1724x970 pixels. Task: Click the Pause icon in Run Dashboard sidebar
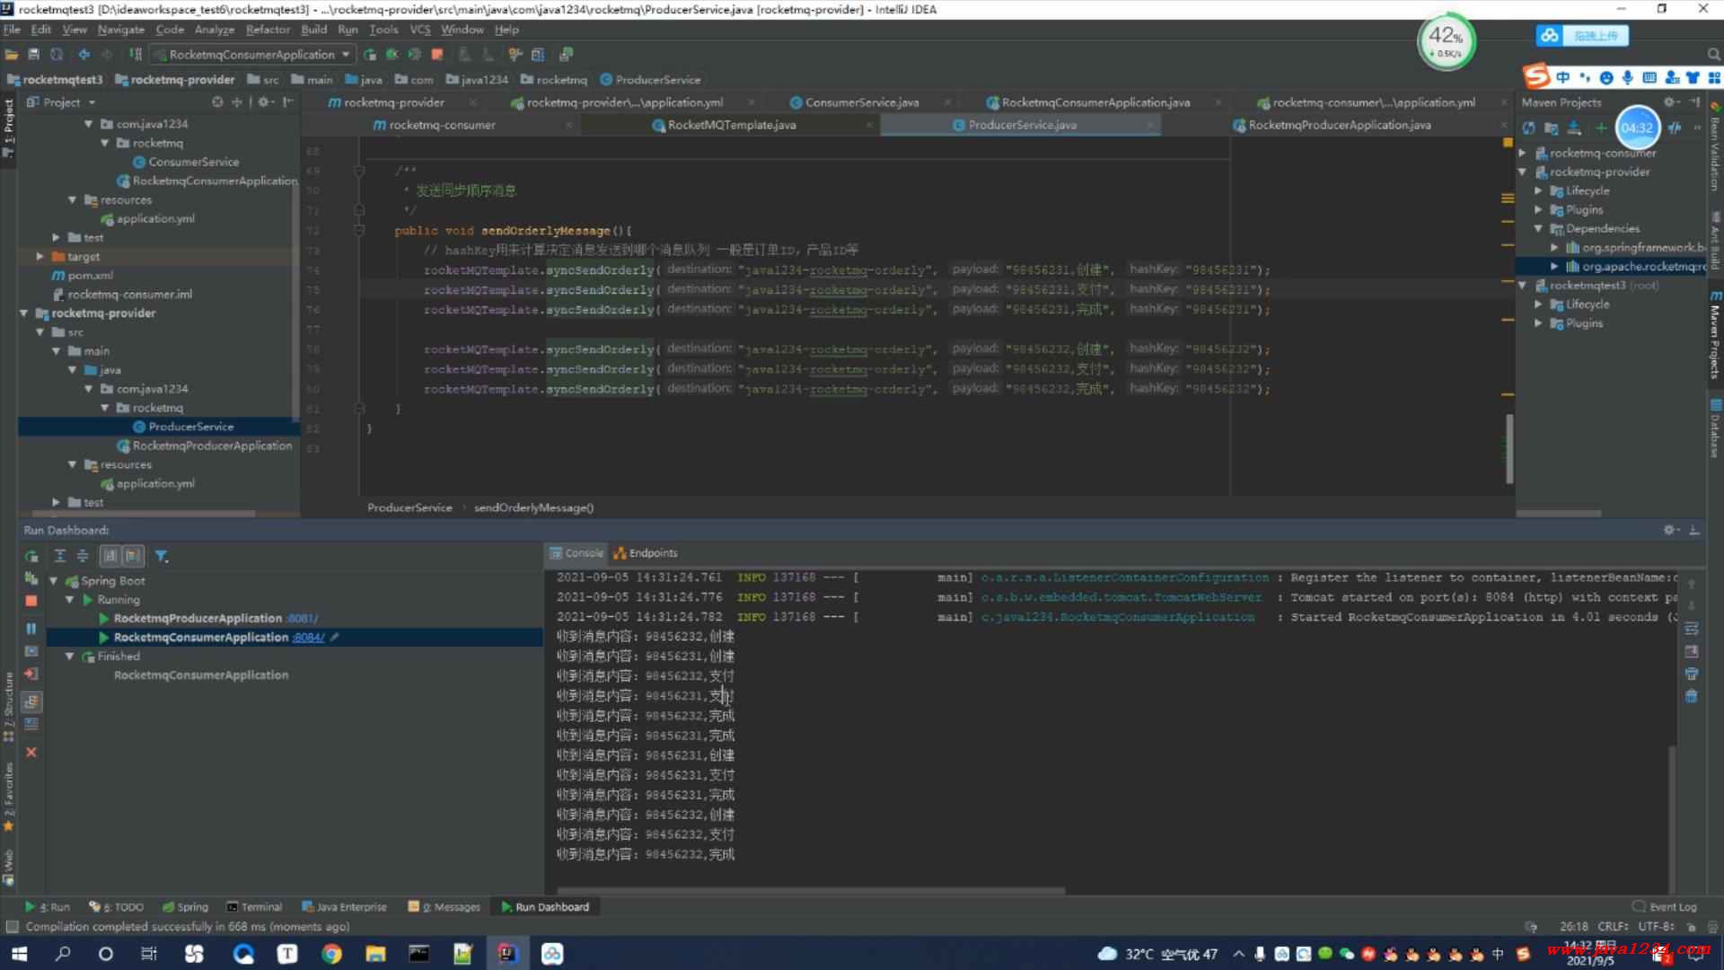pyautogui.click(x=31, y=629)
